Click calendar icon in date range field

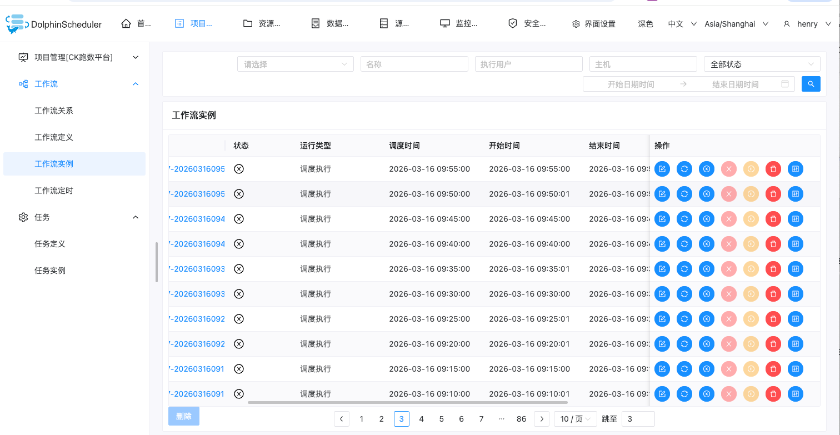tap(785, 84)
